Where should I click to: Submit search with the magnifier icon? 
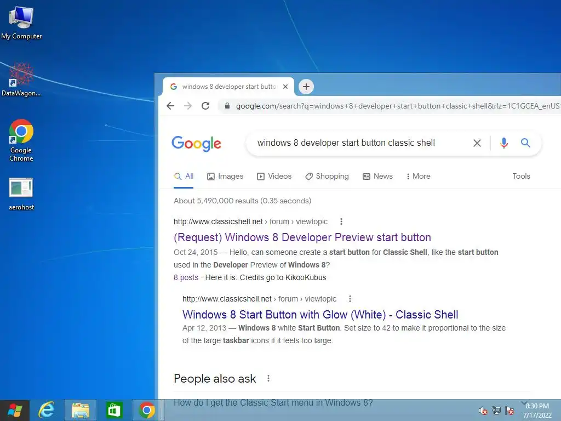point(525,143)
